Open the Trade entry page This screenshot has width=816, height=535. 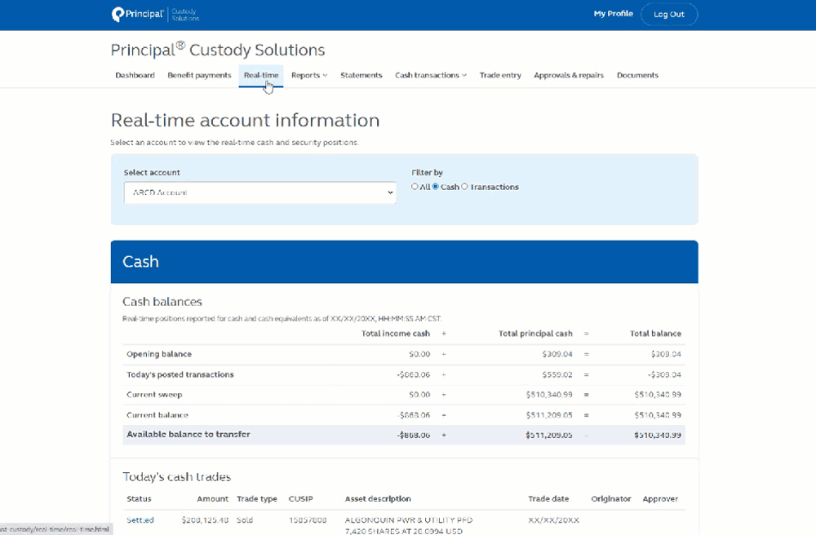(x=500, y=75)
